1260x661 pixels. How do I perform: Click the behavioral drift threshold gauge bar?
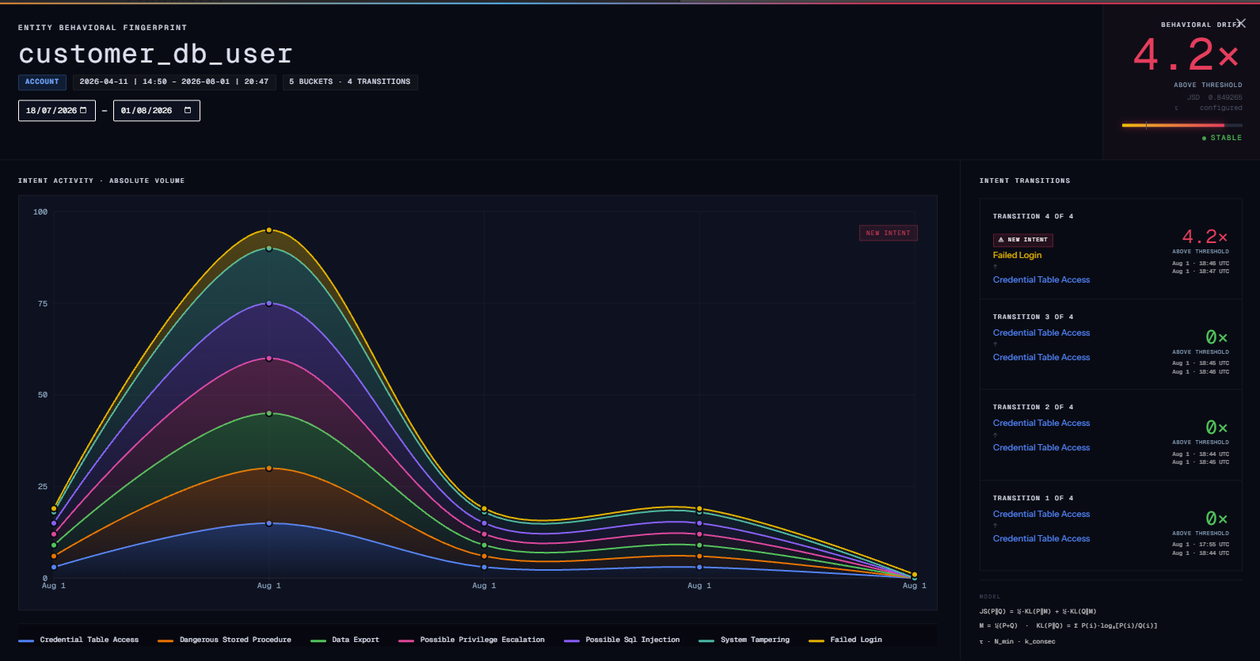pyautogui.click(x=1182, y=125)
